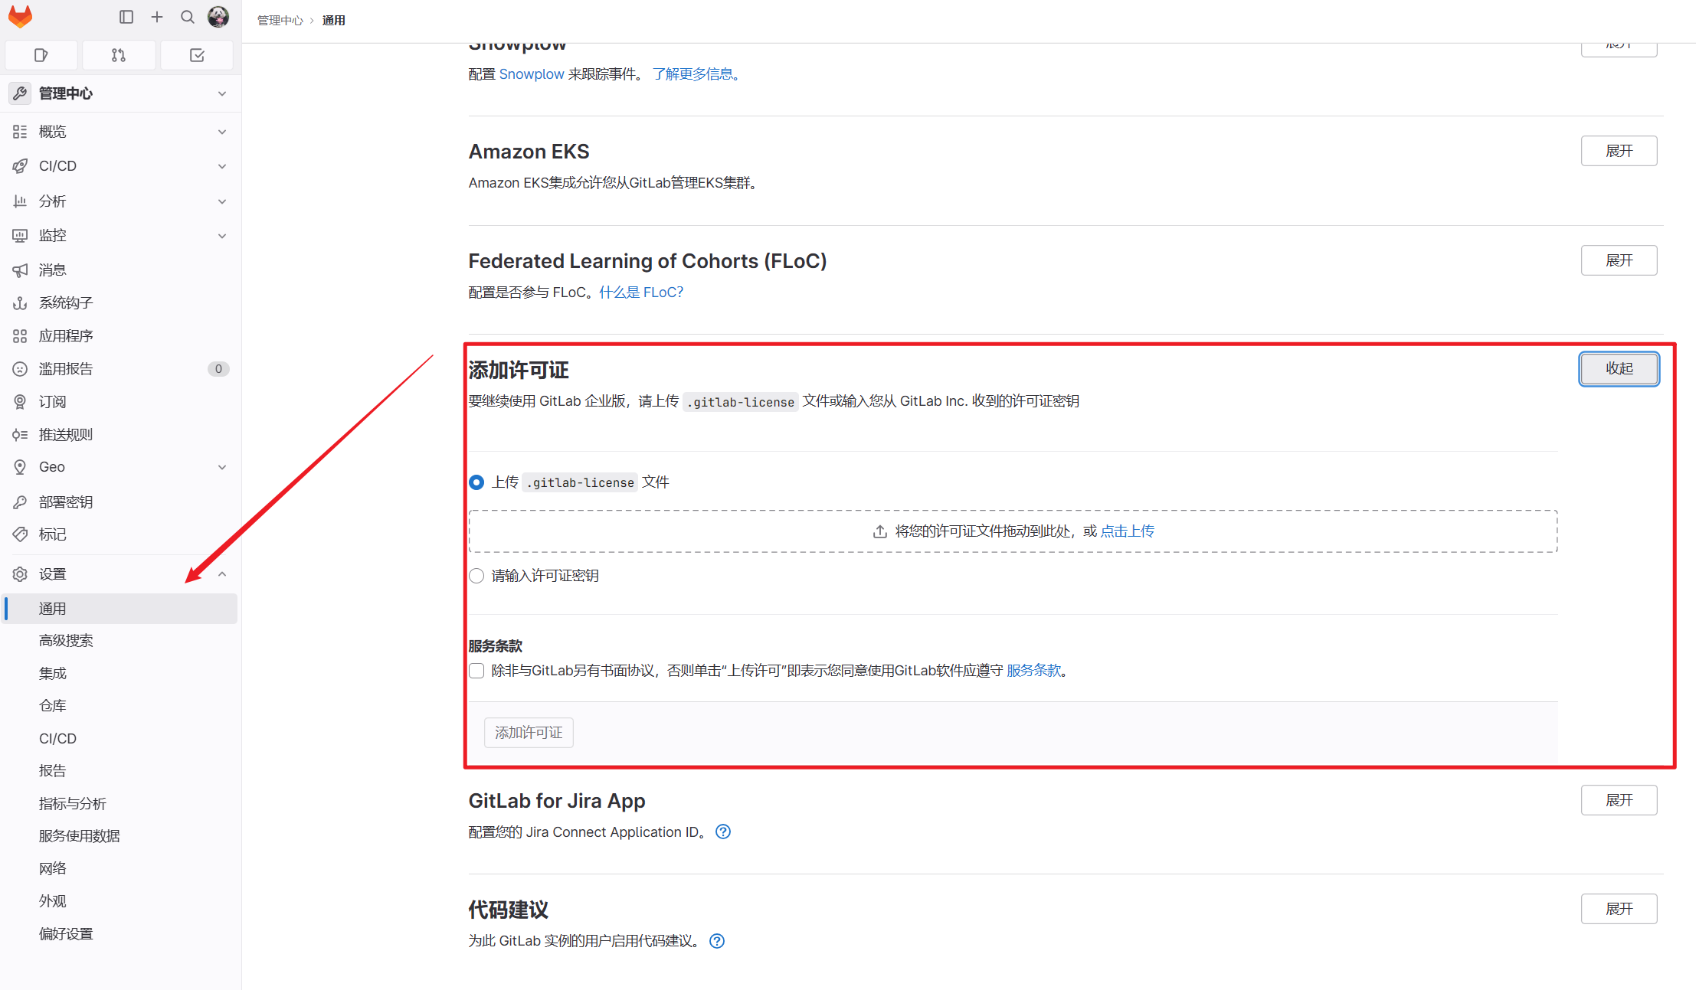Open the 了解更多信息 link
1696x990 pixels.
point(696,74)
